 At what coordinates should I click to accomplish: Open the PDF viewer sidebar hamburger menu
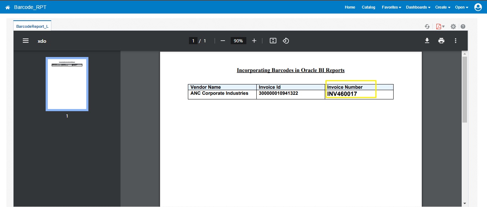25,41
